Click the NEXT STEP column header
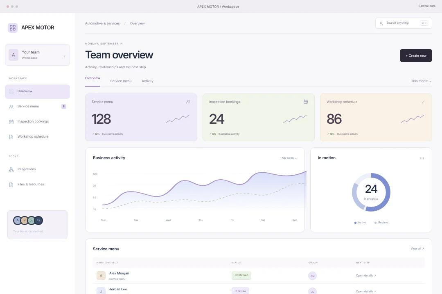Viewport: 442px width, 294px height. pyautogui.click(x=363, y=263)
